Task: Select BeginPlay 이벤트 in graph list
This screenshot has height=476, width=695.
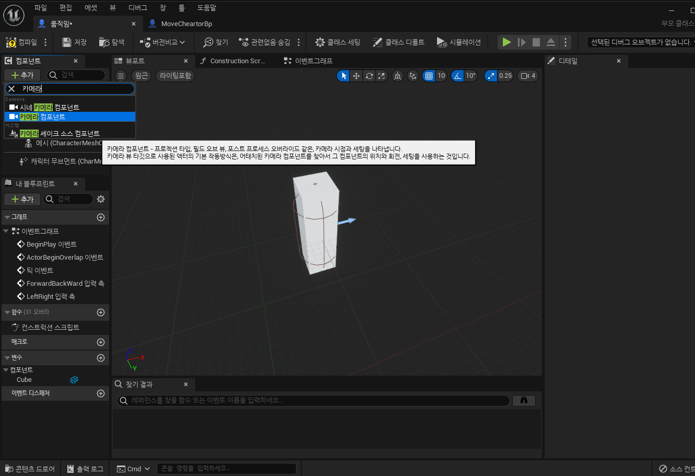Action: click(51, 244)
